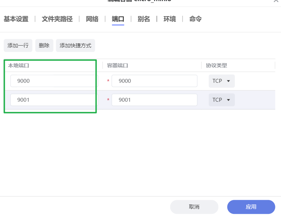Open the protocol dropdown for port 9000
This screenshot has width=281, height=216.
point(221,81)
